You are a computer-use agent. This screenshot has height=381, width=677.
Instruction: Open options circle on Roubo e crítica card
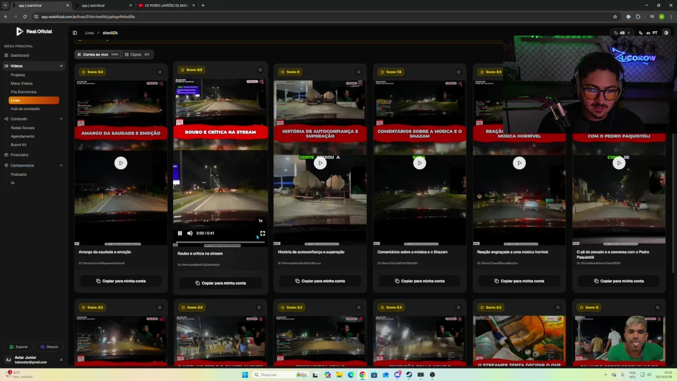pyautogui.click(x=260, y=70)
